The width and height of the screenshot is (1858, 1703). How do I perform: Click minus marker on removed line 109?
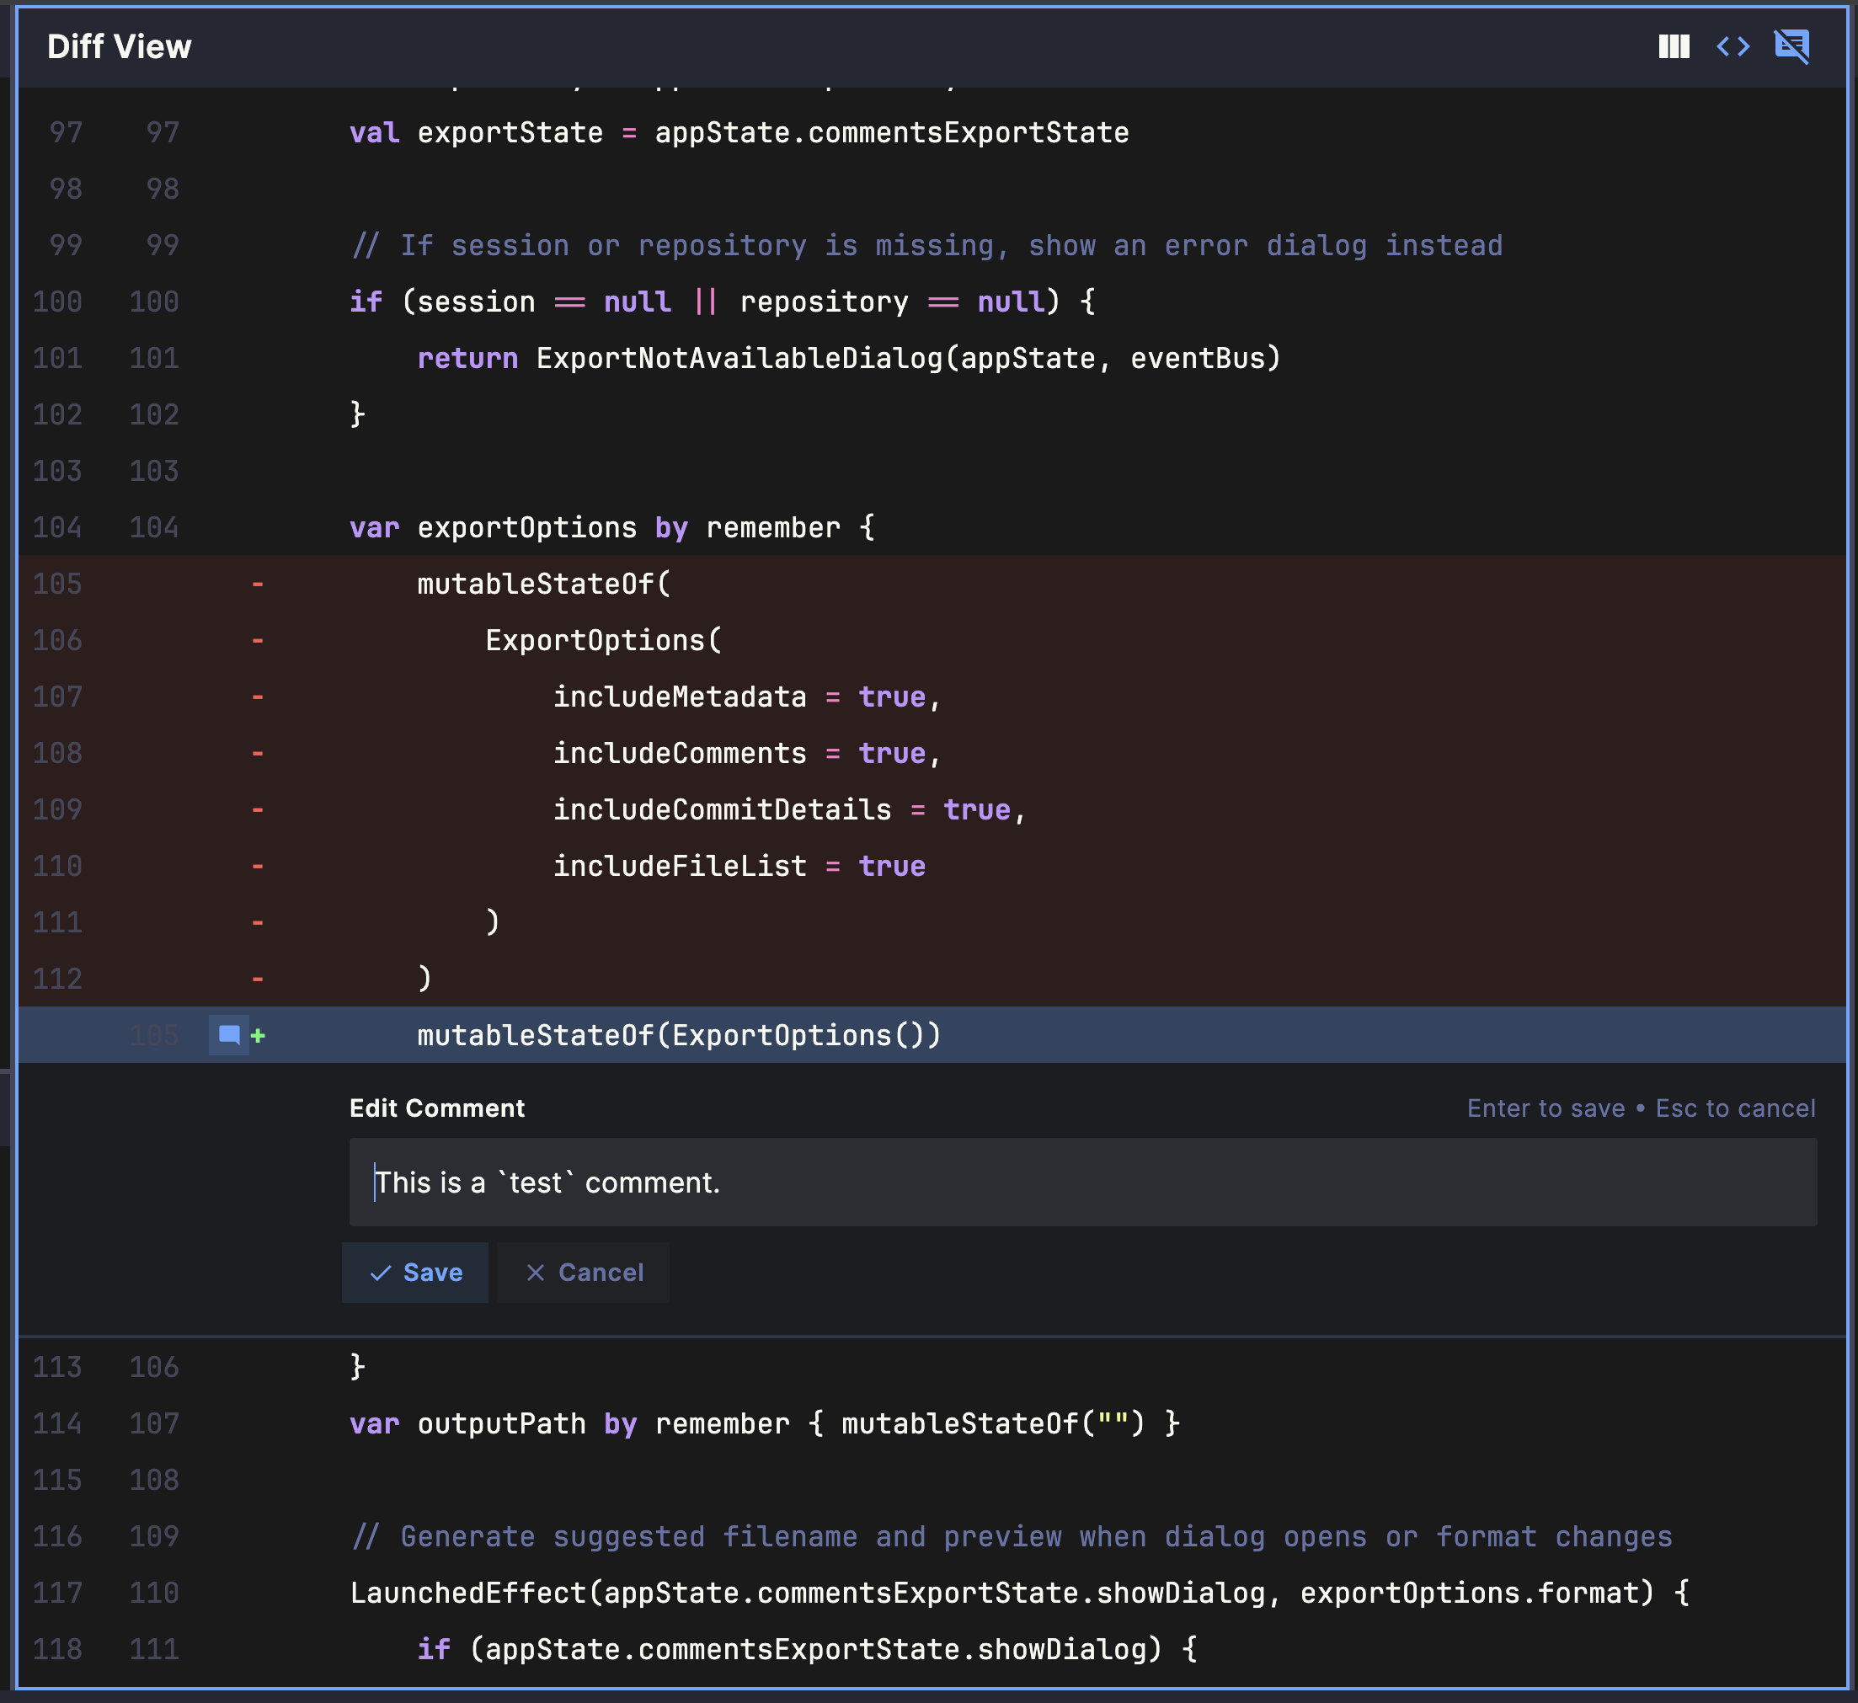point(258,810)
